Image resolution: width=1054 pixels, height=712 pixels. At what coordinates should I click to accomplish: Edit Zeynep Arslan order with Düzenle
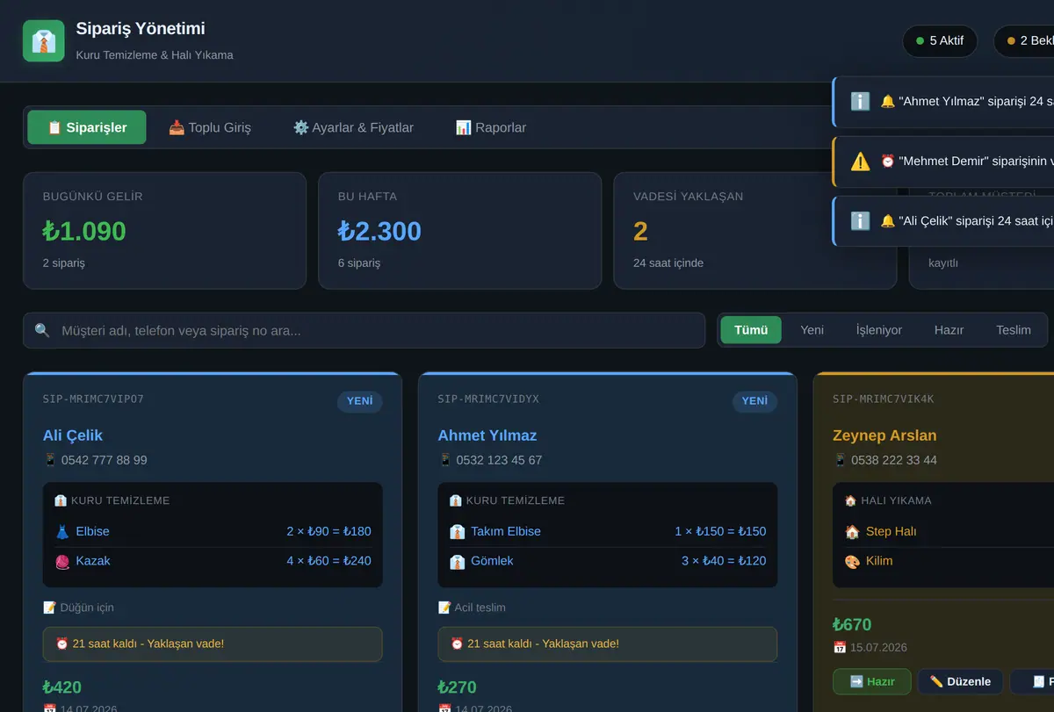click(x=960, y=682)
